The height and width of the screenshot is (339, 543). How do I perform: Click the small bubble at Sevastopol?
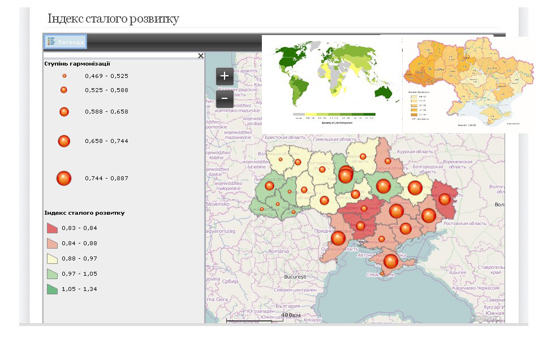tap(382, 274)
